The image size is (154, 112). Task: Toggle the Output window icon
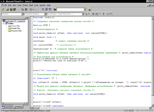pos(47,10)
